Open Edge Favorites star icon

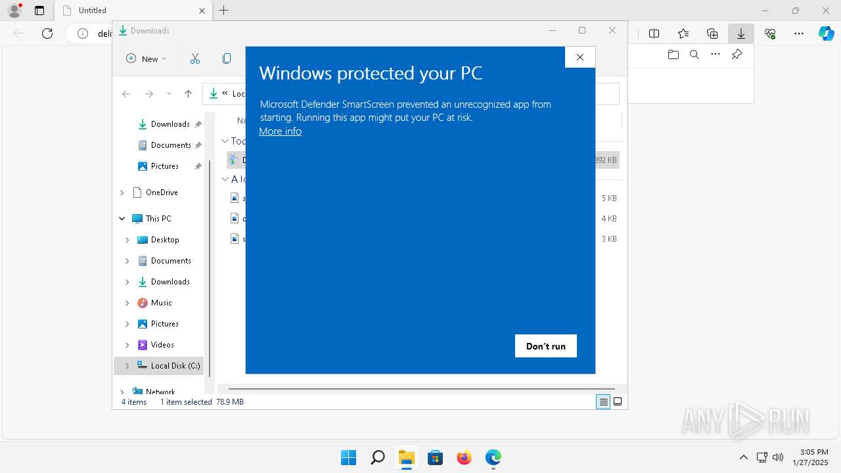(683, 34)
